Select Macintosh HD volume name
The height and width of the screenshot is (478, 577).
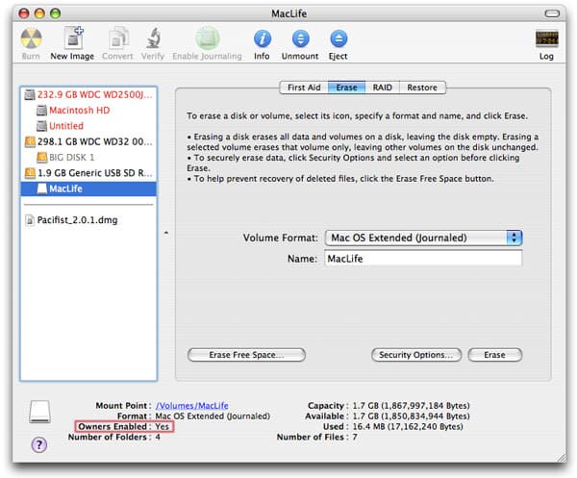(x=80, y=111)
